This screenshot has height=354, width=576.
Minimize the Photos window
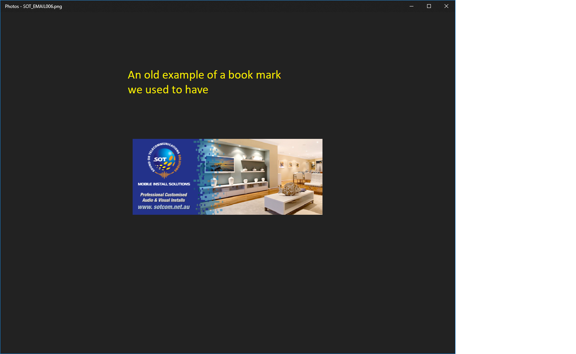coord(411,6)
